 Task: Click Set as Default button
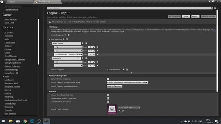[x=174, y=17]
